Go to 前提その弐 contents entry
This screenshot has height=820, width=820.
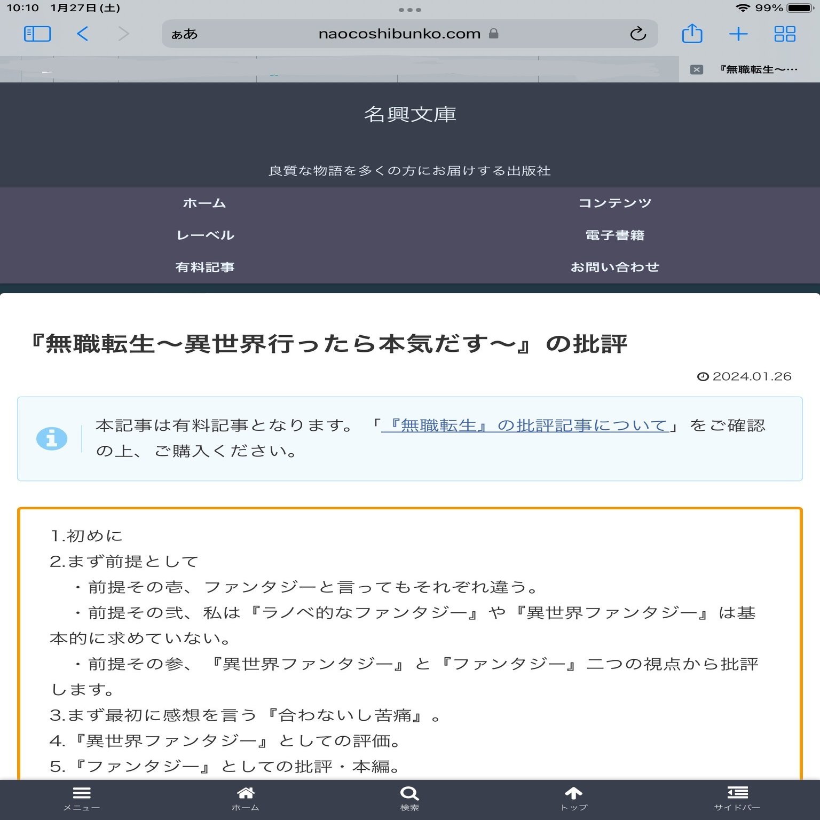403,625
